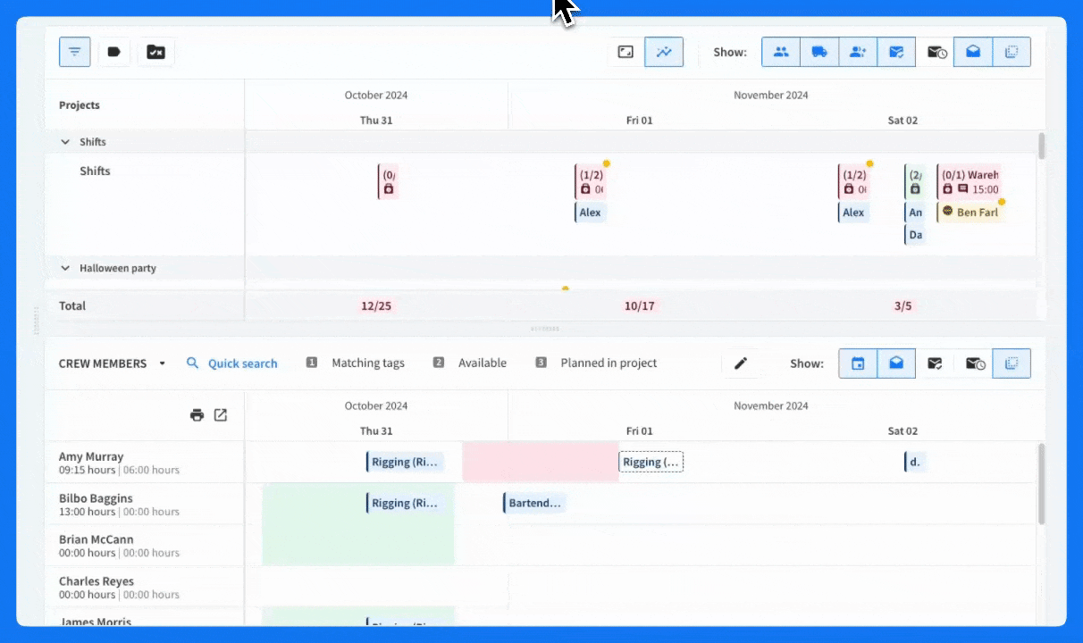Click the tag label icon button
This screenshot has width=1083, height=643.
click(114, 52)
